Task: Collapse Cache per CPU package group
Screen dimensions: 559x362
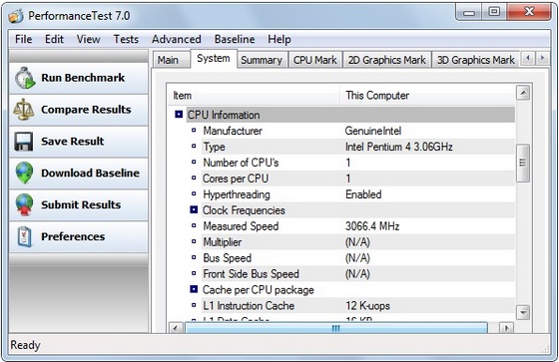Action: [194, 289]
